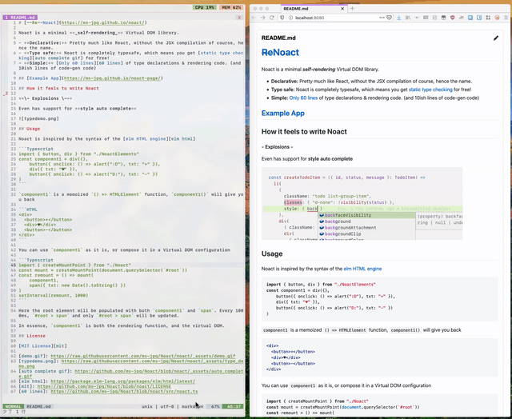Click the README.md title in preview header
This screenshot has height=419, width=512.
278,38
